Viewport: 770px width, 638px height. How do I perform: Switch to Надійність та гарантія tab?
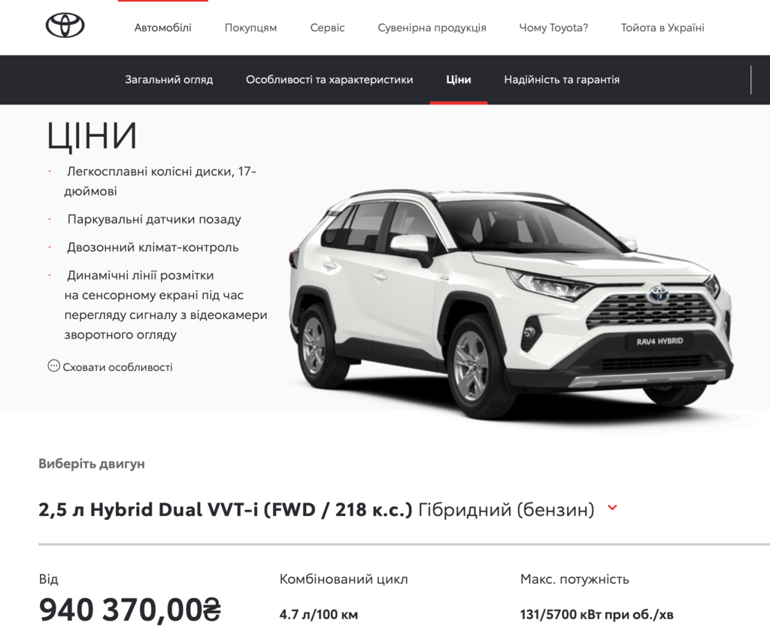tap(562, 80)
